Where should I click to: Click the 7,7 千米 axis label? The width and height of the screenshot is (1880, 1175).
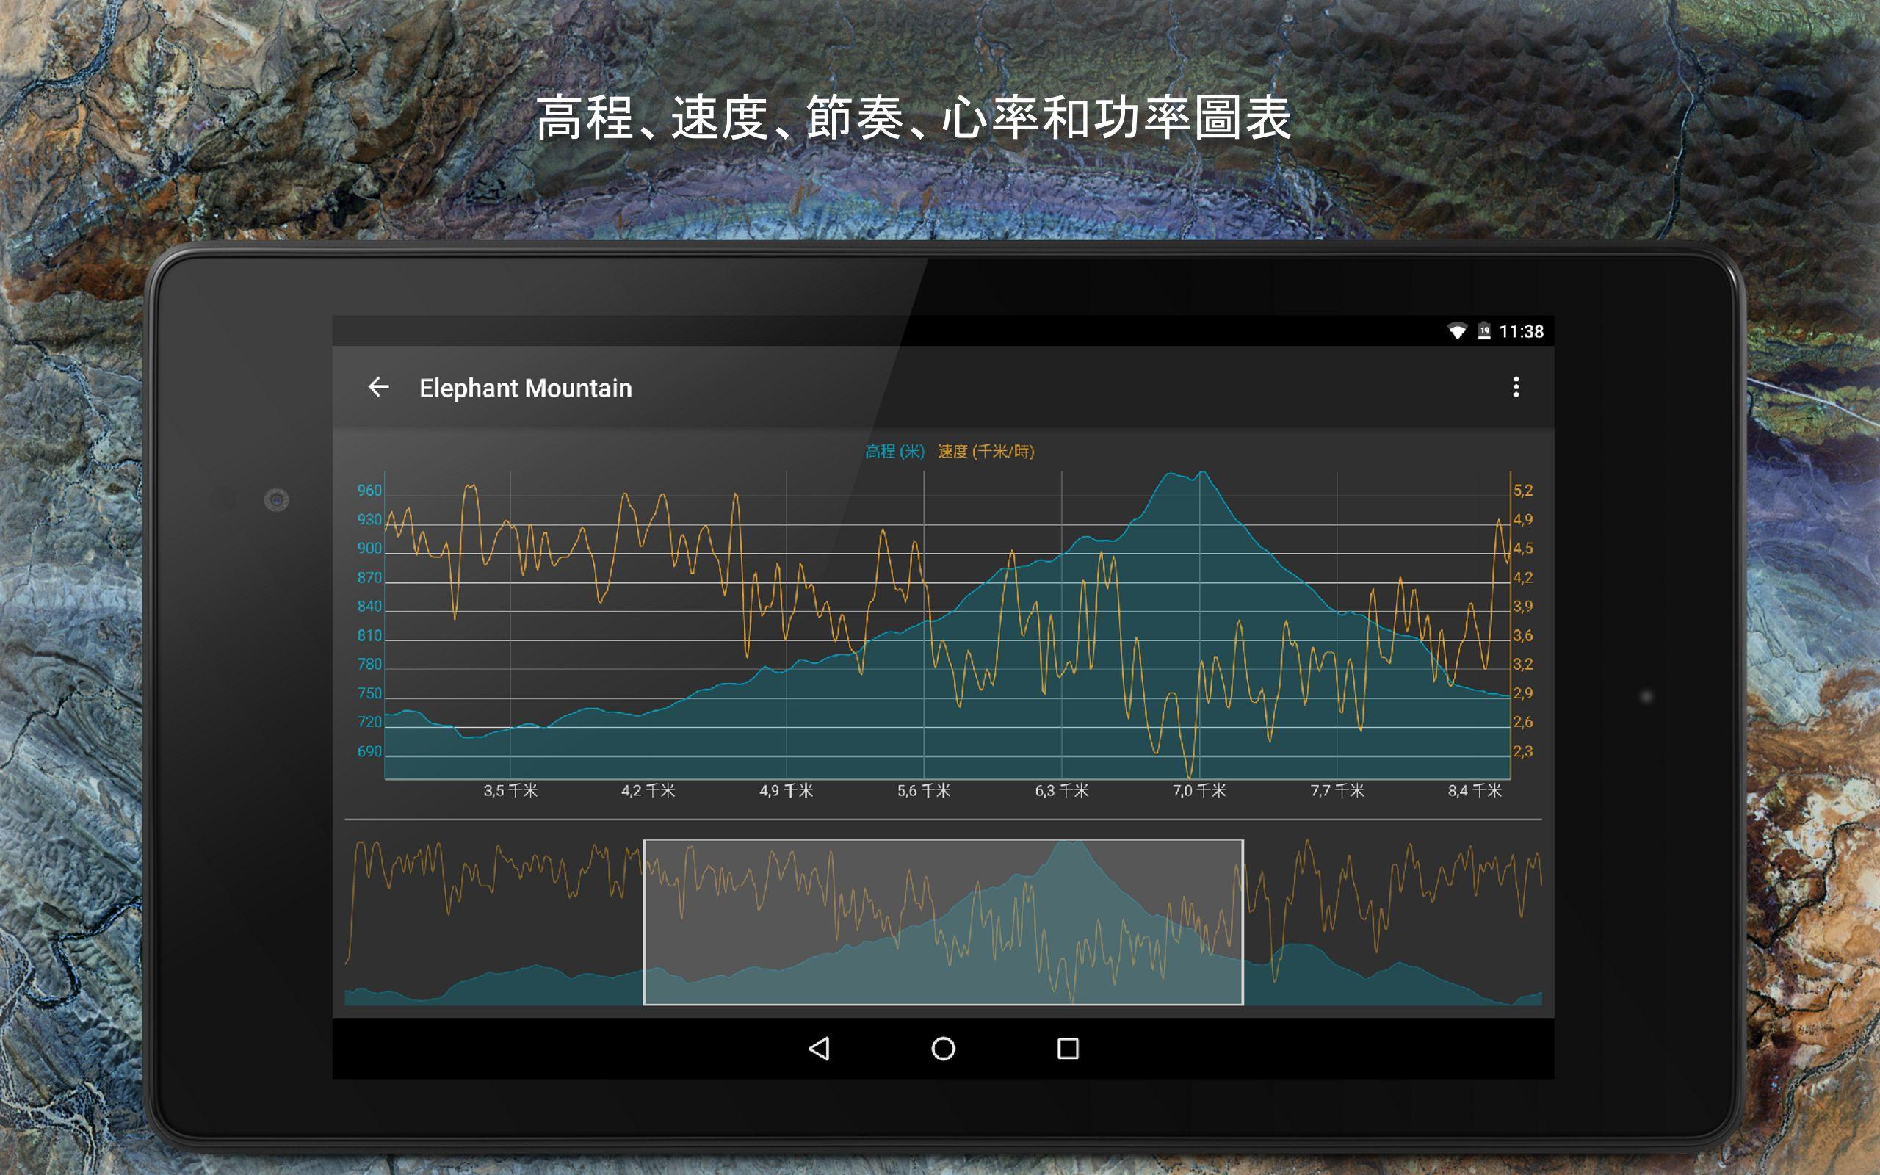pyautogui.click(x=1337, y=790)
